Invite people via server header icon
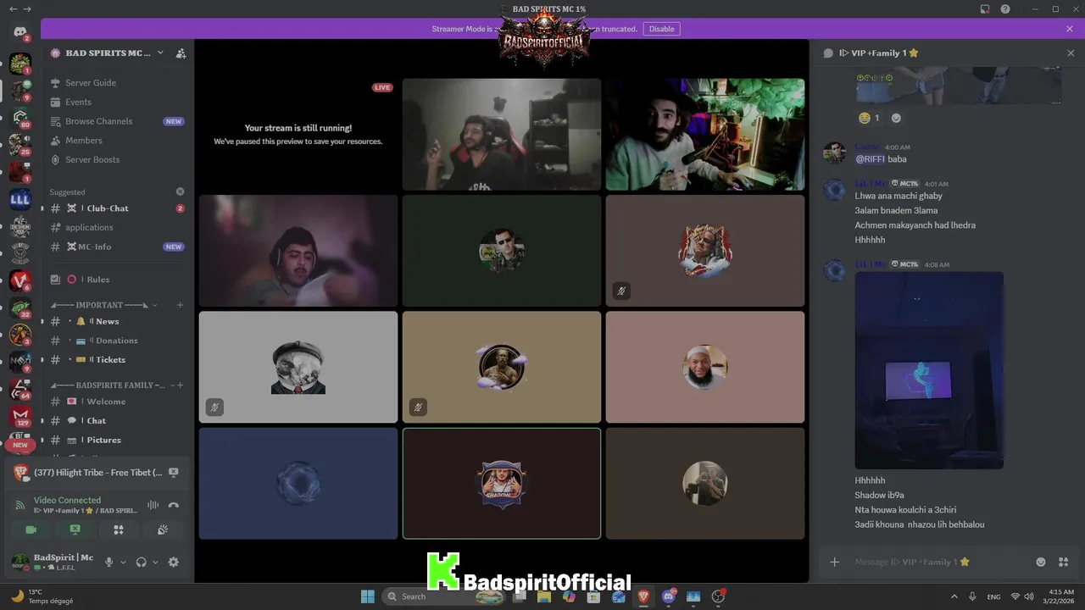 [181, 53]
